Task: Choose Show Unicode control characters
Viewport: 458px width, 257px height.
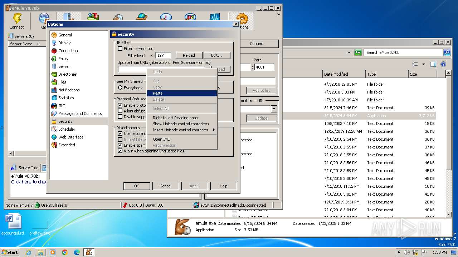Action: pyautogui.click(x=182, y=124)
